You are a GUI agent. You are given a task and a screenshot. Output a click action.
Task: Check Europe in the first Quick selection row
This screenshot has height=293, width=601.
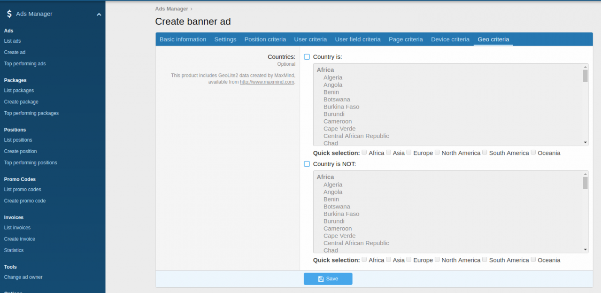click(x=408, y=152)
